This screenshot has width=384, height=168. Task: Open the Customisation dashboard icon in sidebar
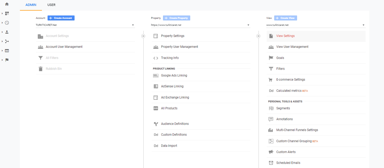[7, 13]
